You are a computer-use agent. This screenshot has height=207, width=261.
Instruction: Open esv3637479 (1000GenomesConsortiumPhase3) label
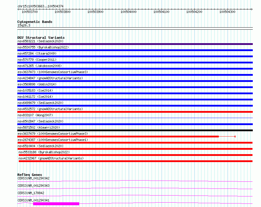(53, 134)
